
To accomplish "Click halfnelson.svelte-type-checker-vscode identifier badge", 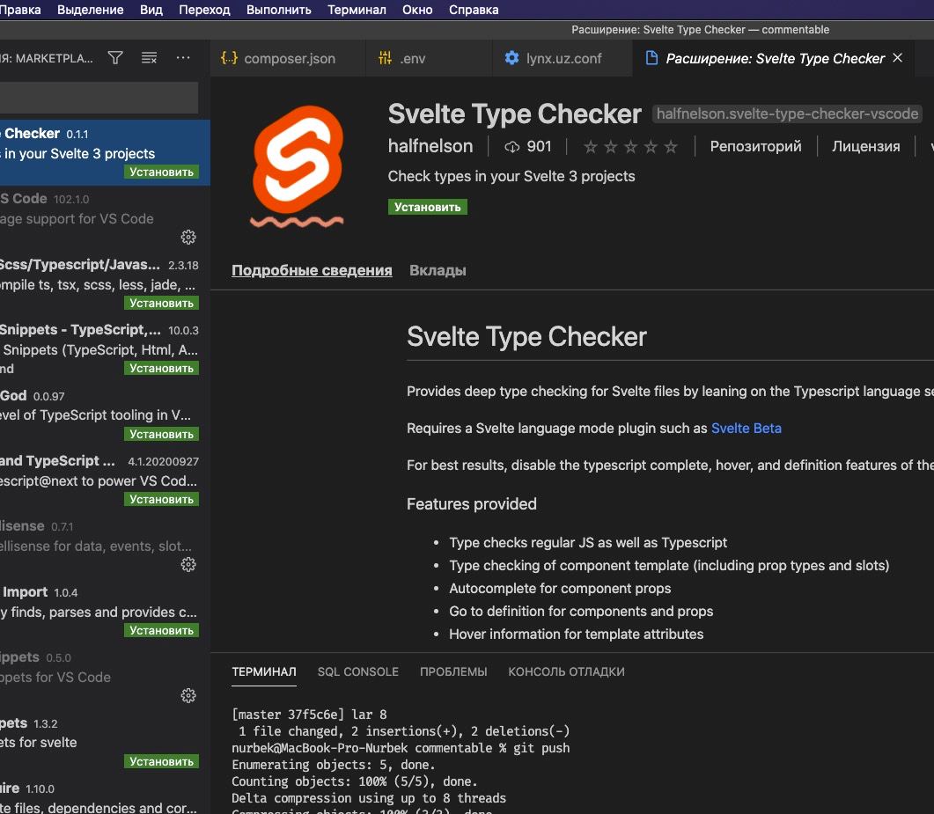I will 788,114.
